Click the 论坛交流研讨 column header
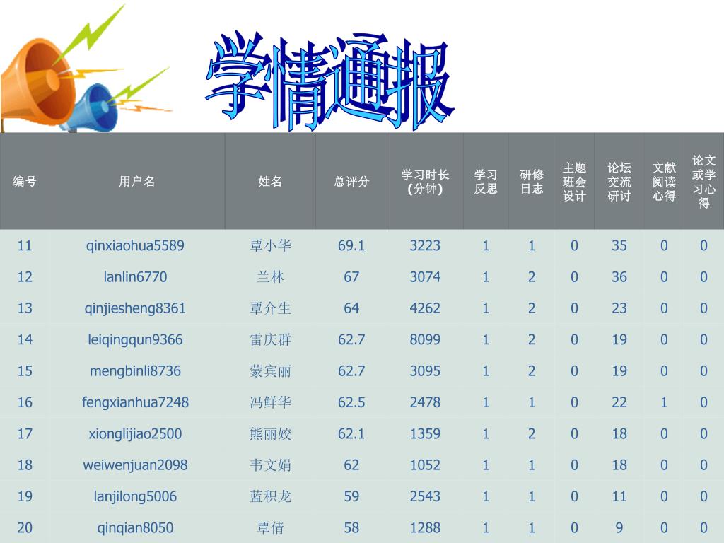Screen dimensions: 724x543 [619, 182]
